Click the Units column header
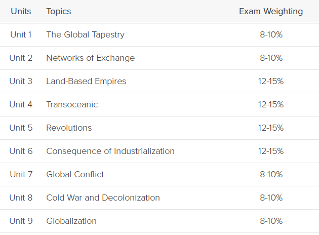 click(x=21, y=11)
